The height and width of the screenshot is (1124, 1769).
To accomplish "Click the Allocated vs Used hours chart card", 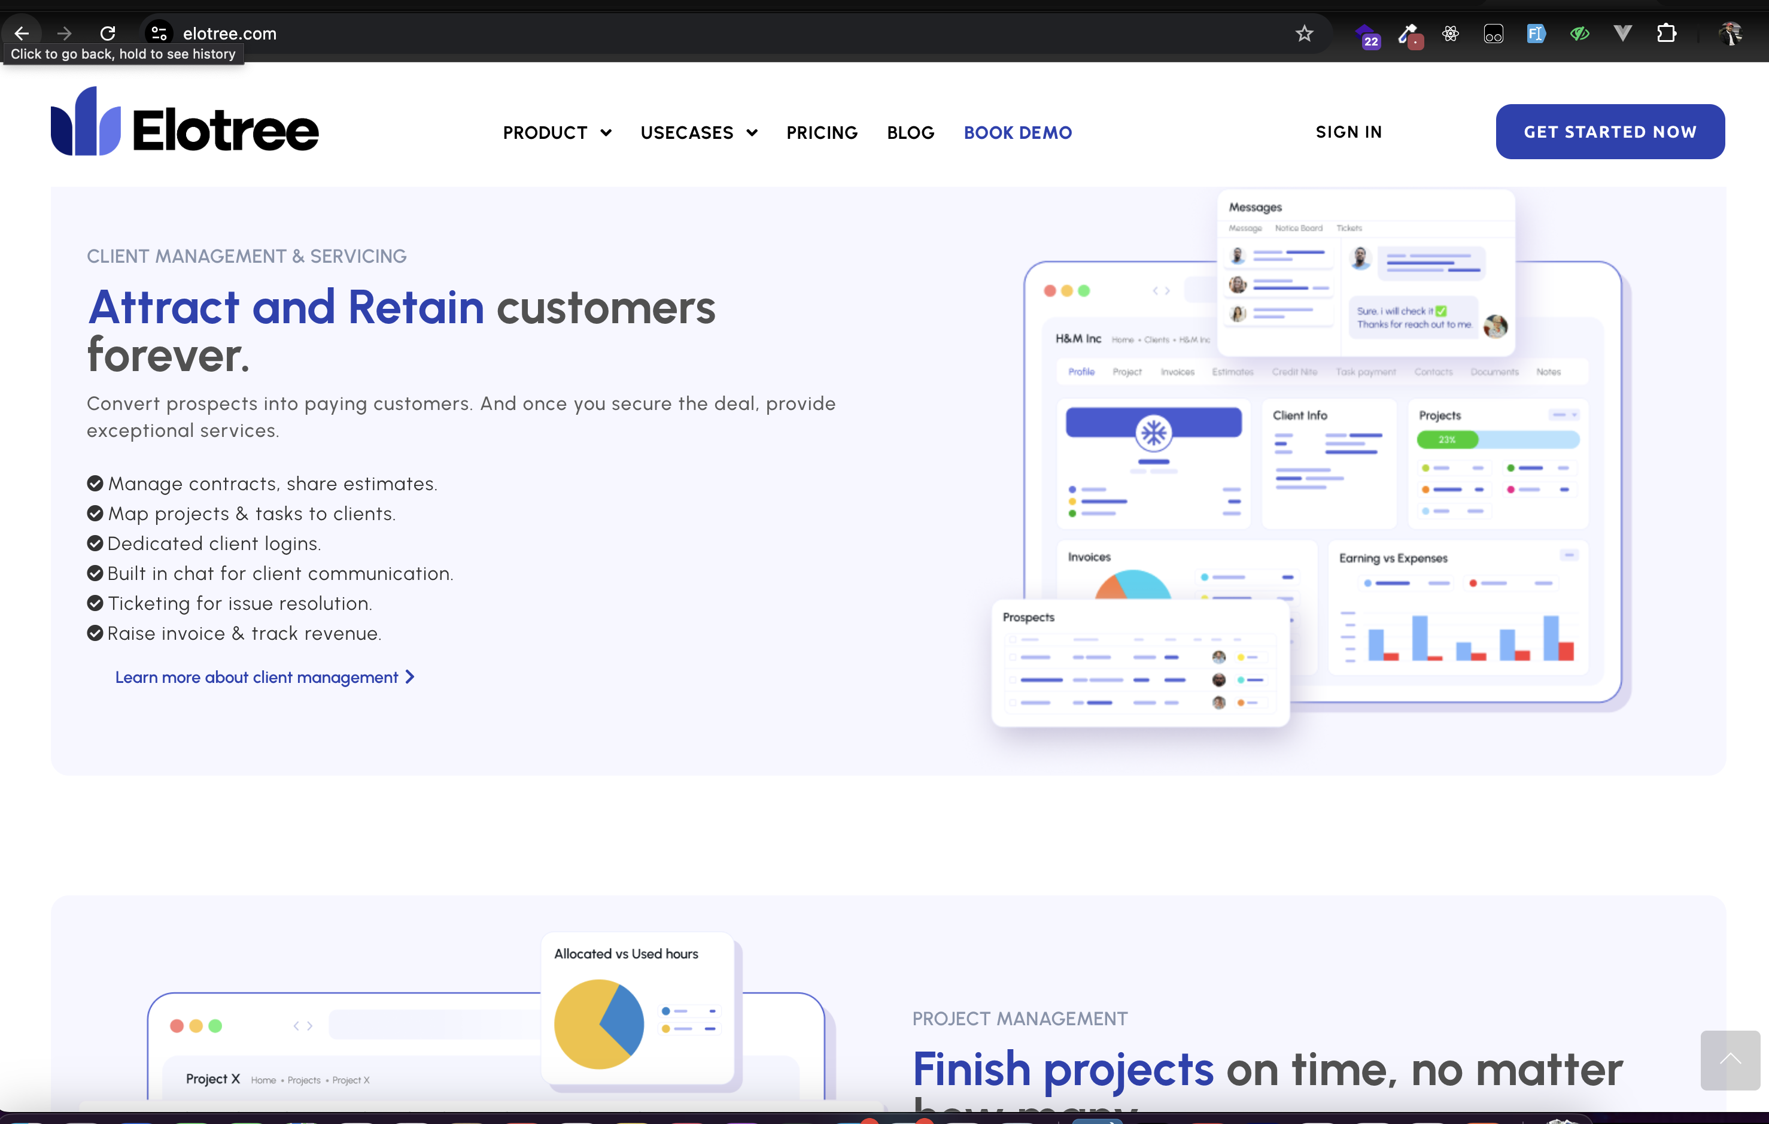I will pyautogui.click(x=638, y=1007).
